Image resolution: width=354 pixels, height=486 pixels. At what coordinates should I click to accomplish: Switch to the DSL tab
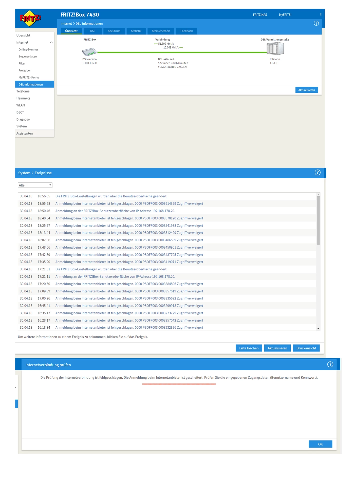click(93, 31)
